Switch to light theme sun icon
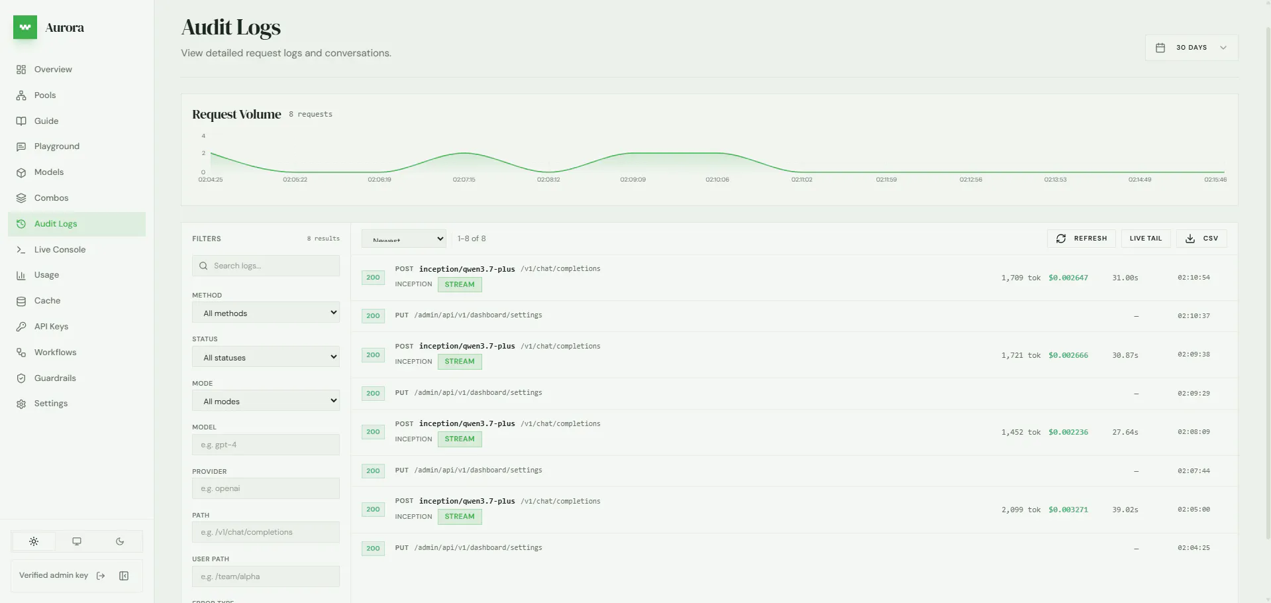 click(34, 541)
